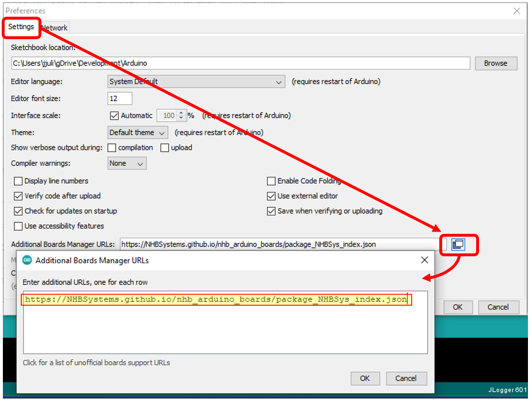Open the Editor language dropdown

[196, 81]
